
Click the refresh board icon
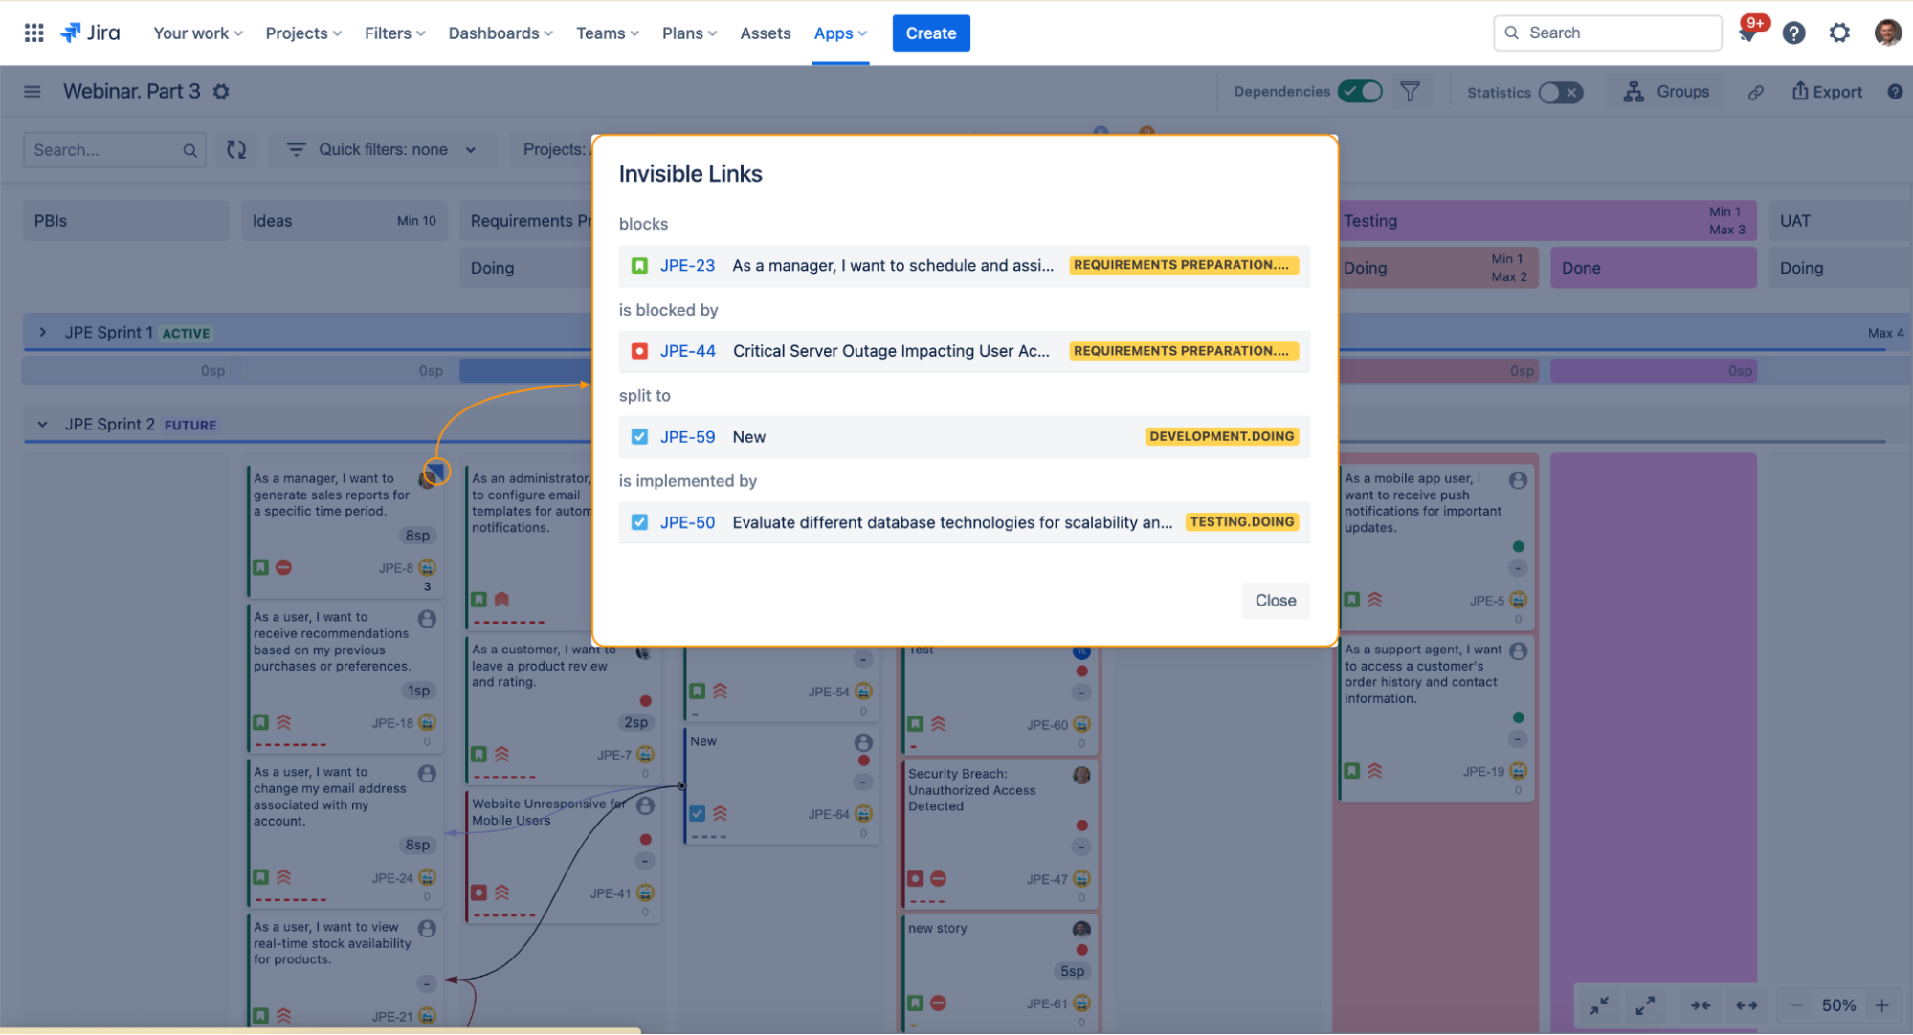236,150
